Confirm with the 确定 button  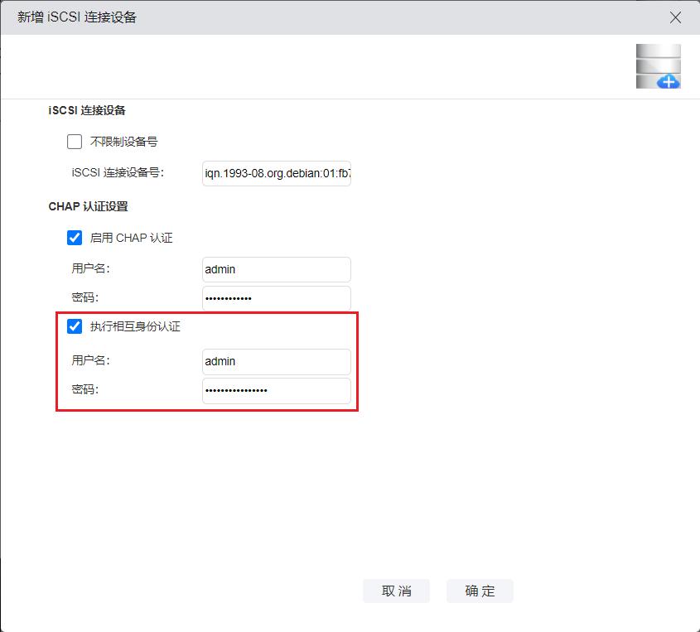[x=480, y=591]
